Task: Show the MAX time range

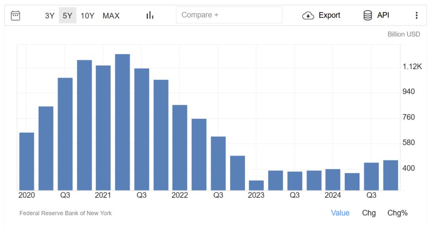Action: click(x=111, y=16)
